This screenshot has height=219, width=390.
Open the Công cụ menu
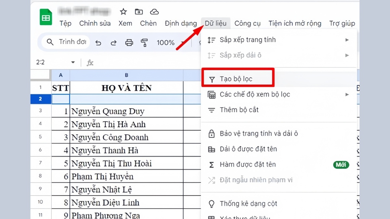[x=247, y=23]
